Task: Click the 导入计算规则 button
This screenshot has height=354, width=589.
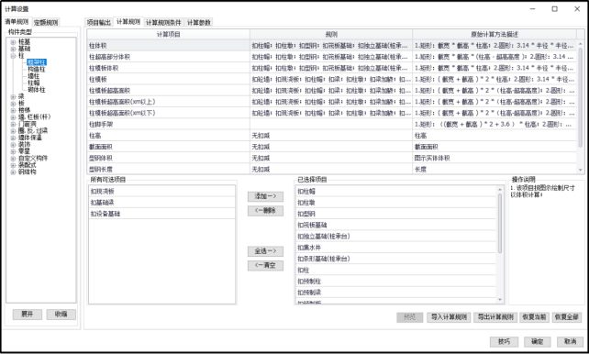Action: (x=449, y=317)
